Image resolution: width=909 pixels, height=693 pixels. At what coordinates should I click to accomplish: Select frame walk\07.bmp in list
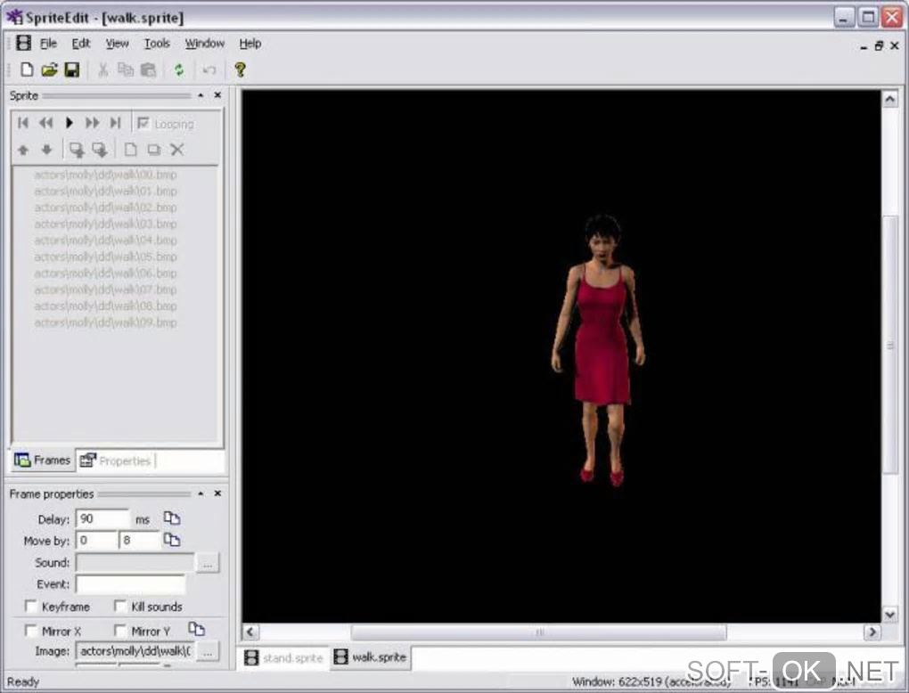(x=105, y=289)
